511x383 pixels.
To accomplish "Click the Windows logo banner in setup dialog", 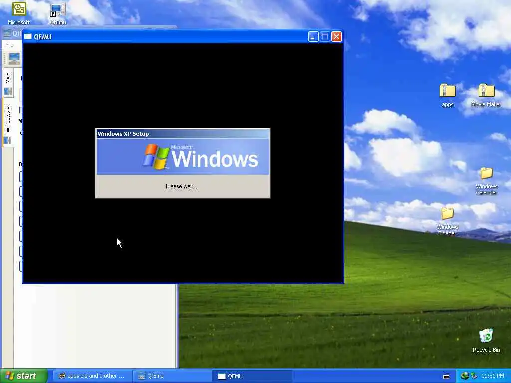I will (x=183, y=157).
